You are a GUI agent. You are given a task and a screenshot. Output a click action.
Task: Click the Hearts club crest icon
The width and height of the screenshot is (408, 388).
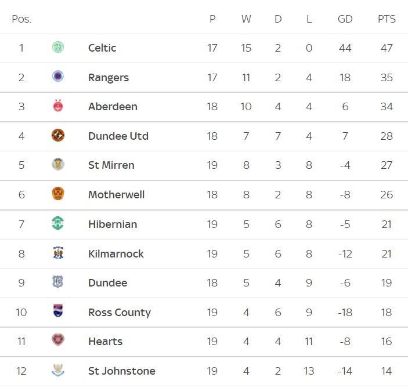58,341
